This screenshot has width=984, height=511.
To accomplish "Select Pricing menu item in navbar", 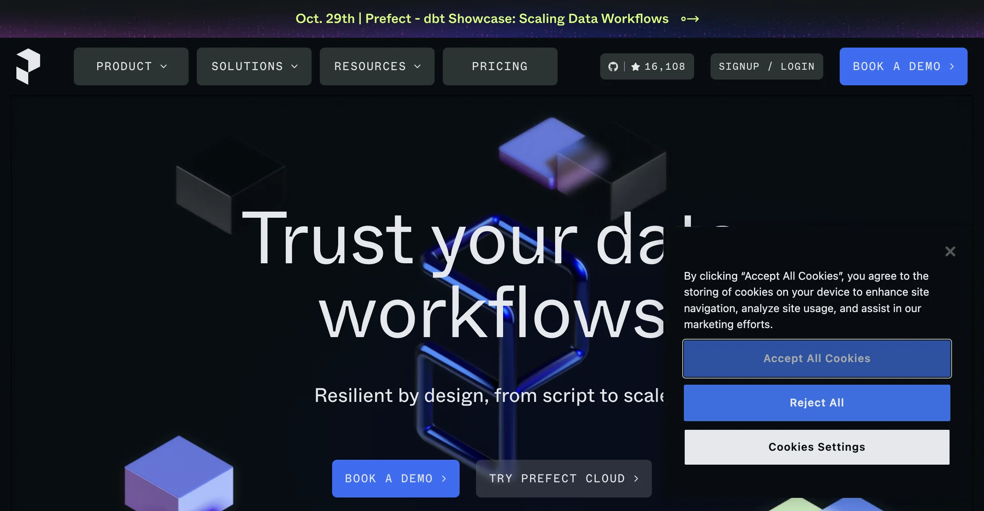I will (500, 66).
